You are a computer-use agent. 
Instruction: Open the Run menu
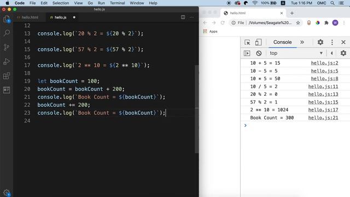(x=101, y=3)
